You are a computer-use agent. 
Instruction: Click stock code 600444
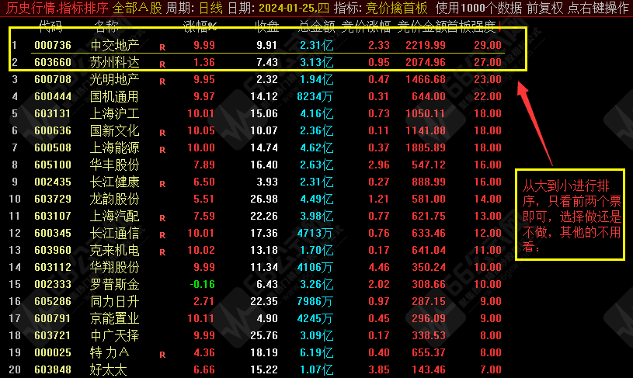[x=53, y=96]
